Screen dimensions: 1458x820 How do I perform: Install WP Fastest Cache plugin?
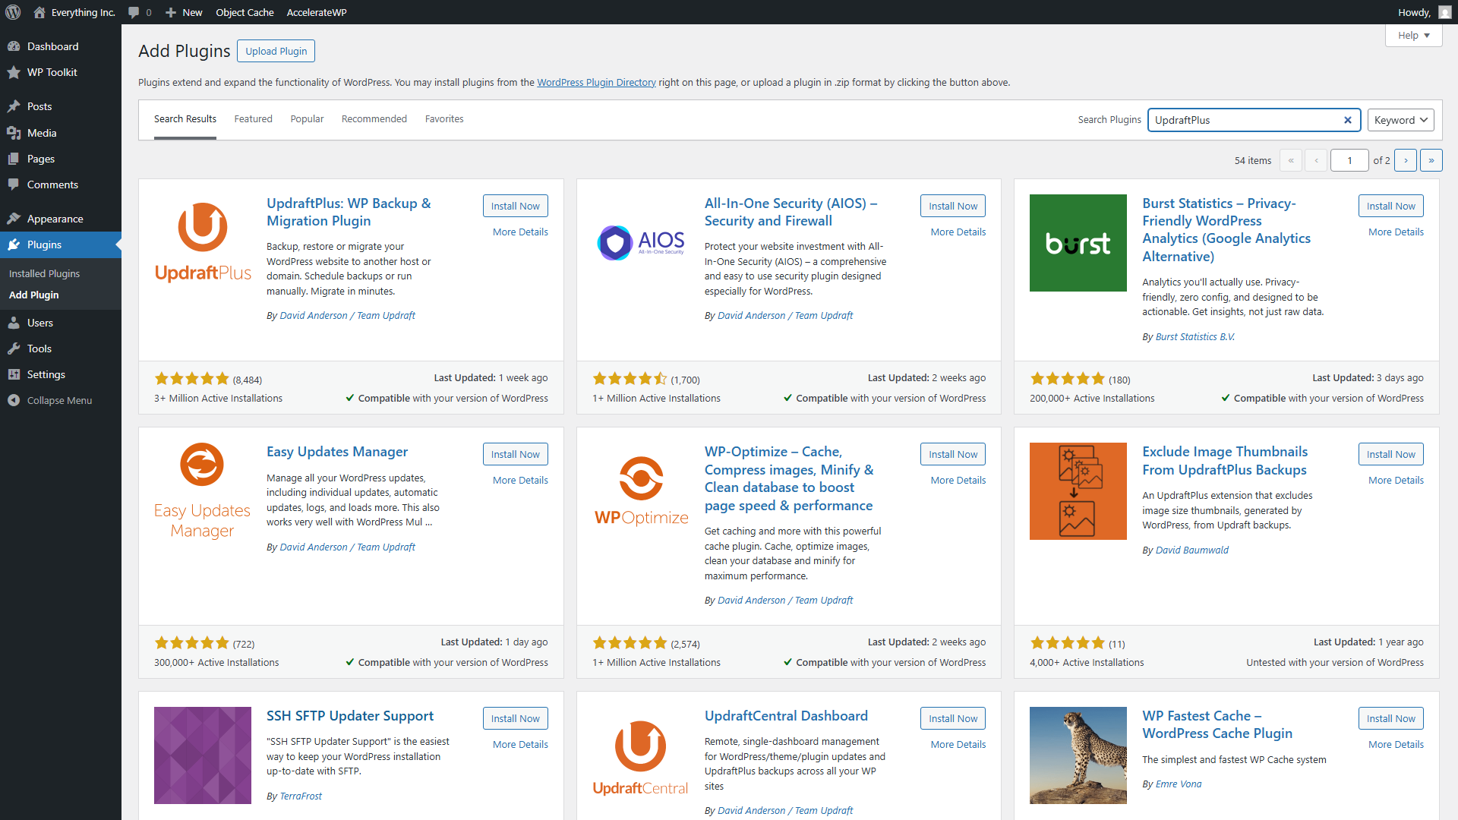click(1390, 718)
